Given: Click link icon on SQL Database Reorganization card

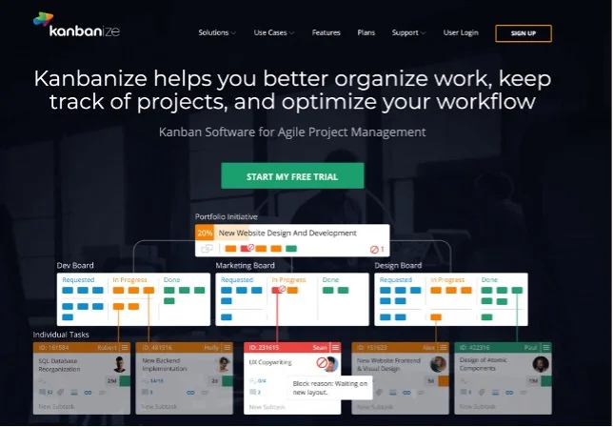Looking at the screenshot, I should click(x=88, y=392).
